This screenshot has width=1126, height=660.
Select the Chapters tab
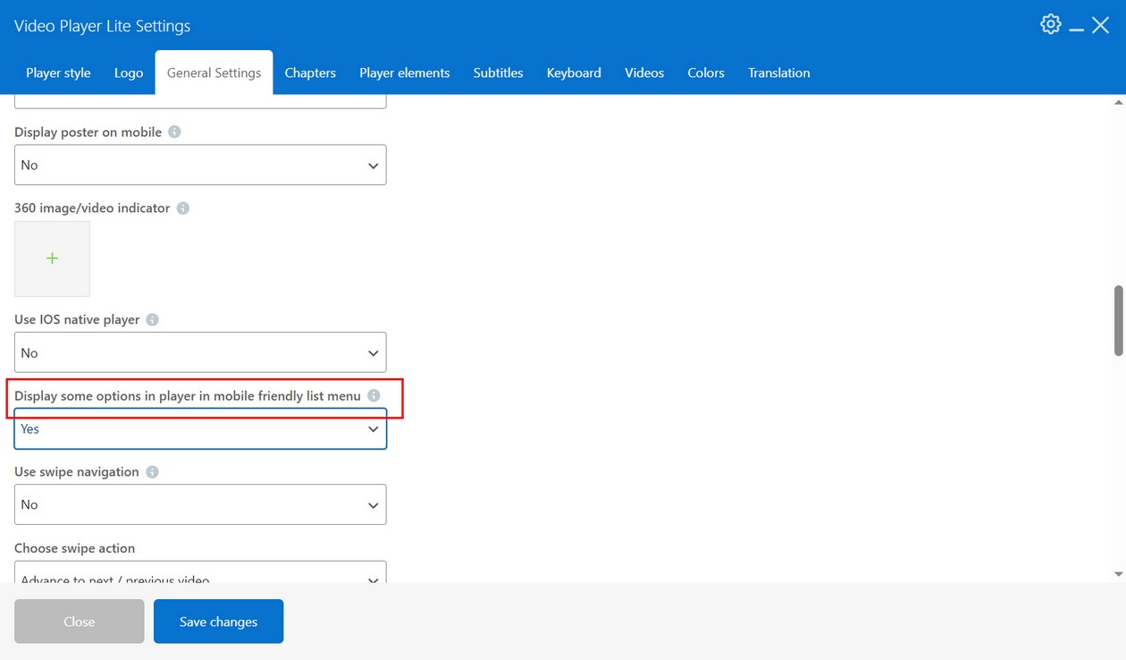[x=310, y=73]
